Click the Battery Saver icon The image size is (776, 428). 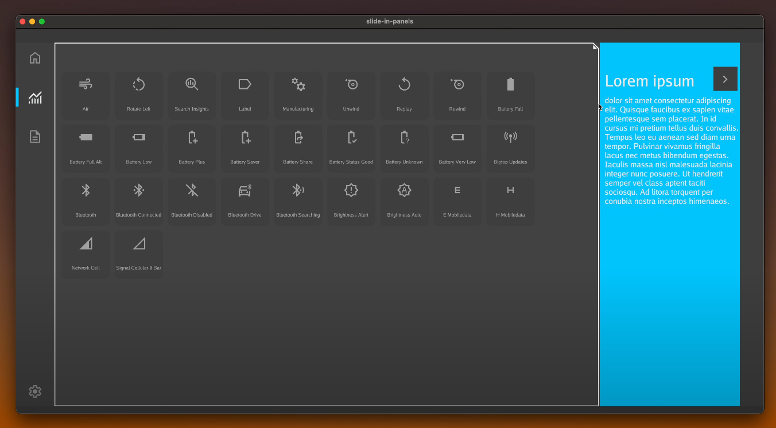click(245, 137)
